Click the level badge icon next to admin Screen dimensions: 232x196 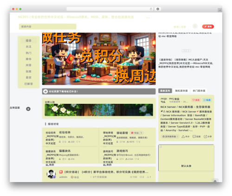coord(72,177)
